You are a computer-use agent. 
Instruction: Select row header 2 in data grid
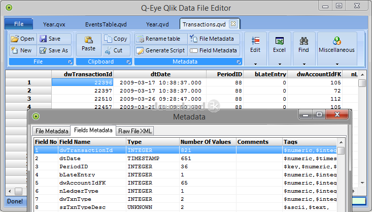pos(29,90)
